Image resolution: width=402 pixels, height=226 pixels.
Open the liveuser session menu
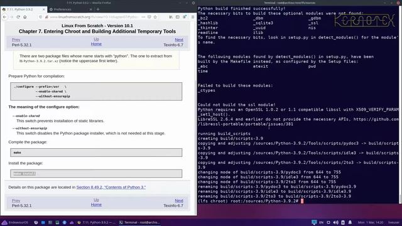click(x=394, y=222)
